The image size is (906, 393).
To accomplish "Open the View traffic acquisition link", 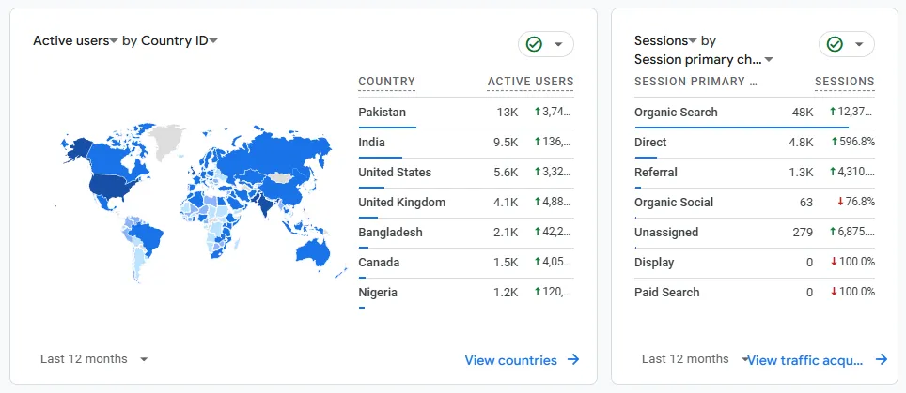I will (x=808, y=360).
